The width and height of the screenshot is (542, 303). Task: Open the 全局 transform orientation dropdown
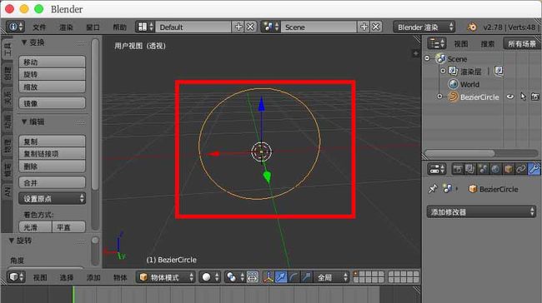pos(332,277)
